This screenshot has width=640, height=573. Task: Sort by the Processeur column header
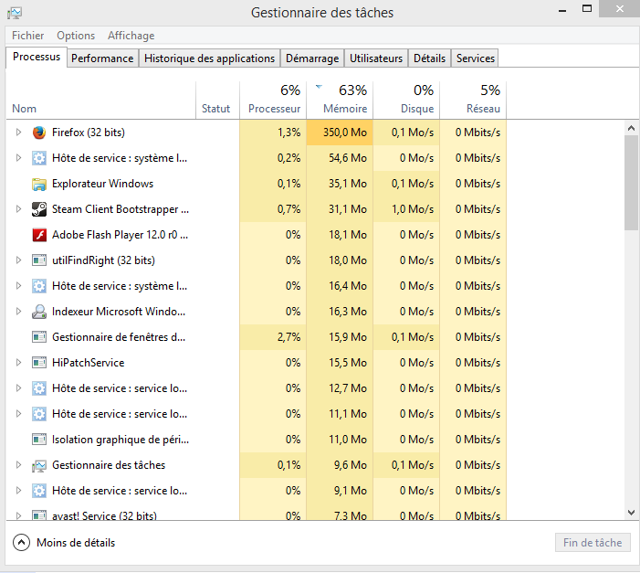point(273,101)
